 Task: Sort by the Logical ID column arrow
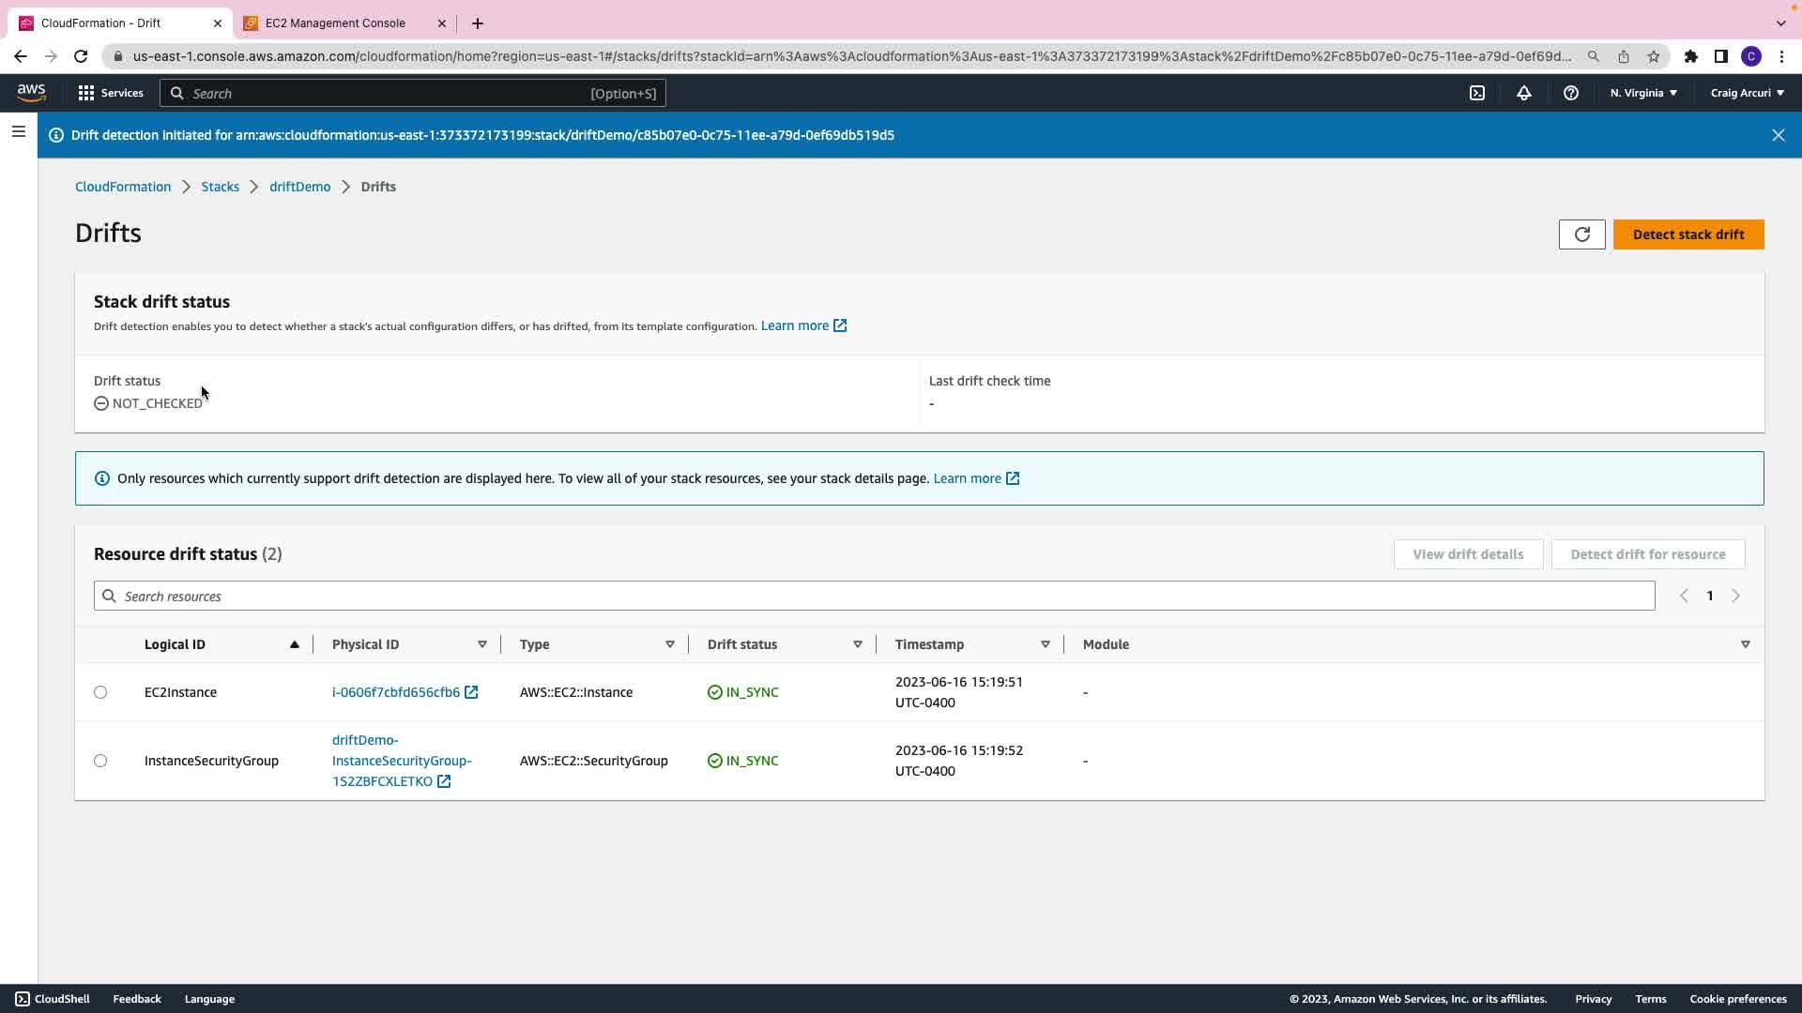[294, 644]
